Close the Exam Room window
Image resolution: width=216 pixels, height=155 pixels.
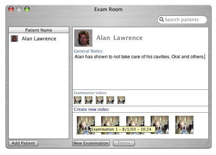[x=11, y=9]
